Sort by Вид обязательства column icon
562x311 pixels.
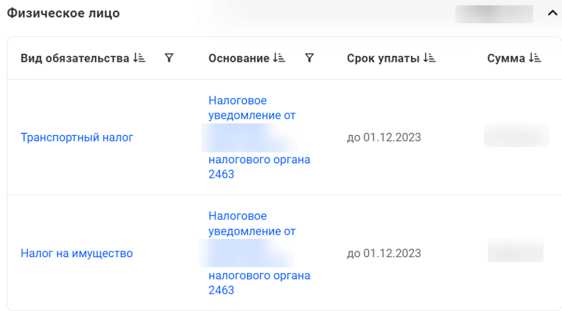coord(139,58)
